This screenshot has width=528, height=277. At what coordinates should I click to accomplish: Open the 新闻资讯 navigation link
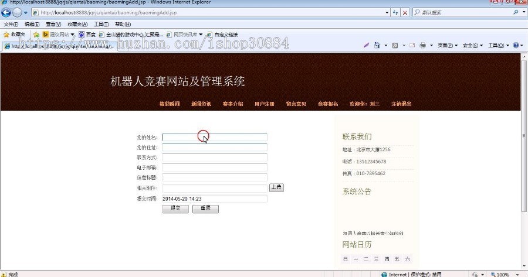pos(201,104)
